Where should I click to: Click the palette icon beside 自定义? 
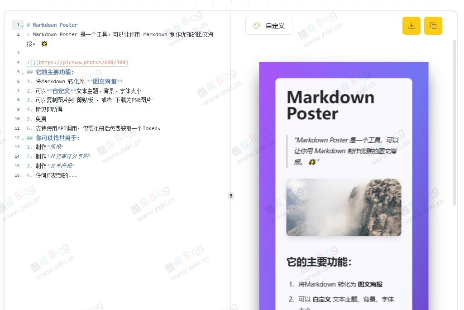coord(256,26)
